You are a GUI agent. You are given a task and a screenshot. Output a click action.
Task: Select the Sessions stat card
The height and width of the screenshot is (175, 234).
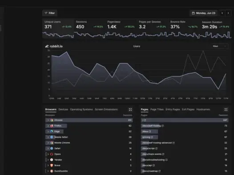pos(89,28)
